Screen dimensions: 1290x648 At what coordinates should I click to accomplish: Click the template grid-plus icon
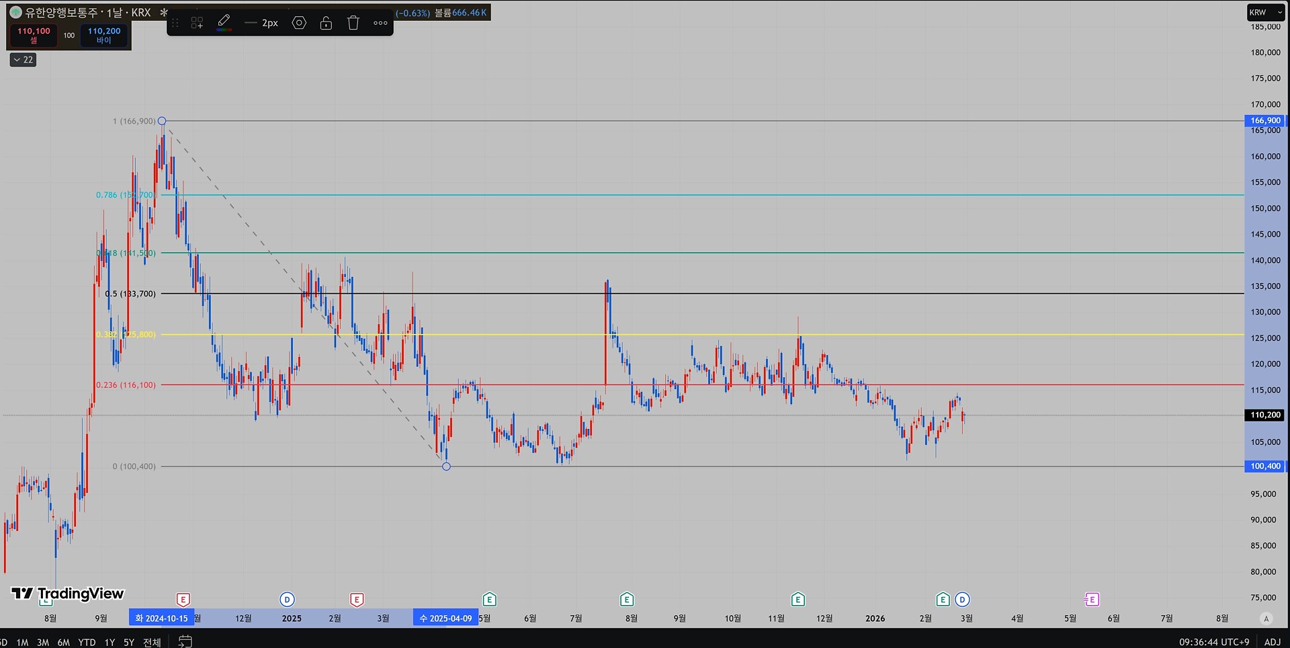coord(197,23)
